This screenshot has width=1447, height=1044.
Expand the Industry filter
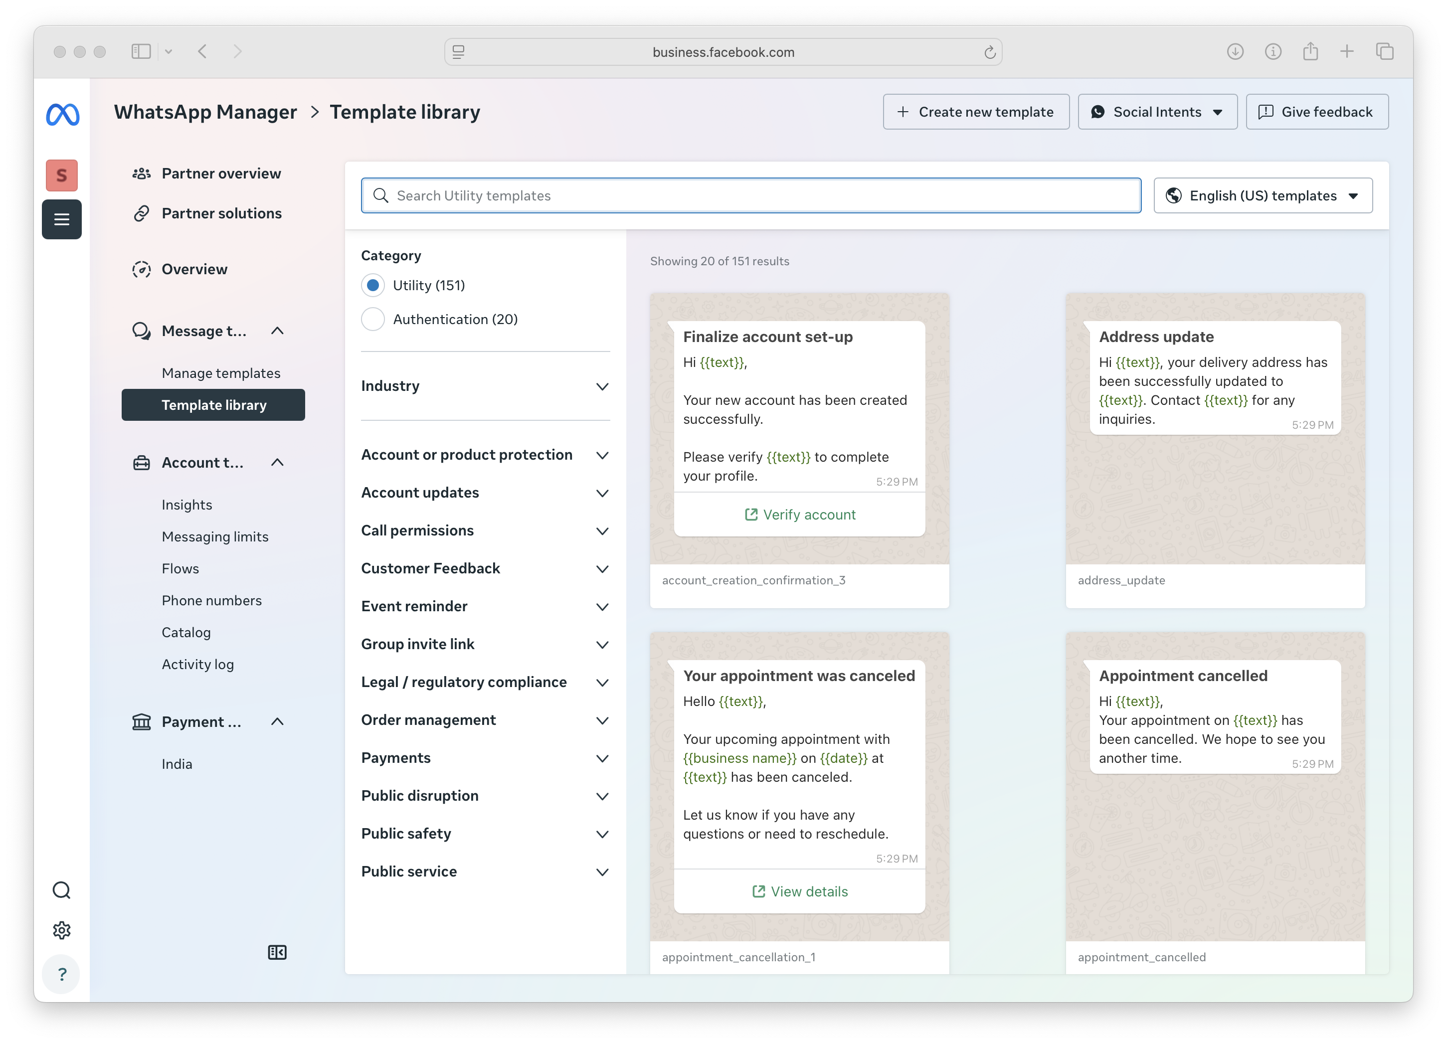[485, 386]
